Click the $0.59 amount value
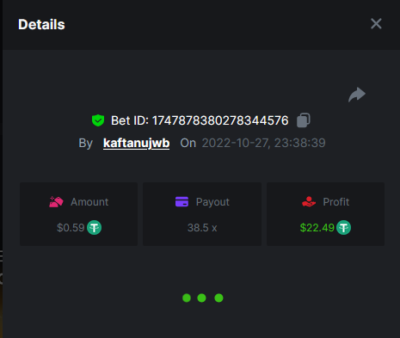This screenshot has height=338, width=400. tap(71, 228)
